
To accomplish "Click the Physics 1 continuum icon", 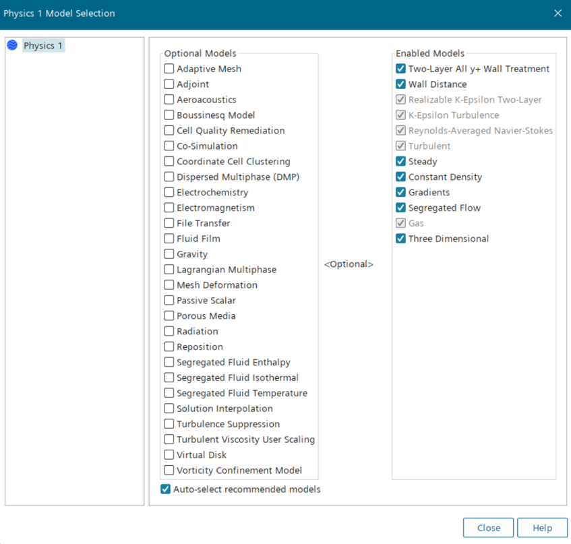I will click(12, 46).
